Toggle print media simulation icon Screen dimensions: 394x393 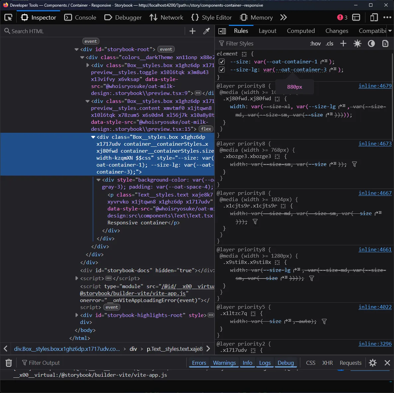(385, 43)
